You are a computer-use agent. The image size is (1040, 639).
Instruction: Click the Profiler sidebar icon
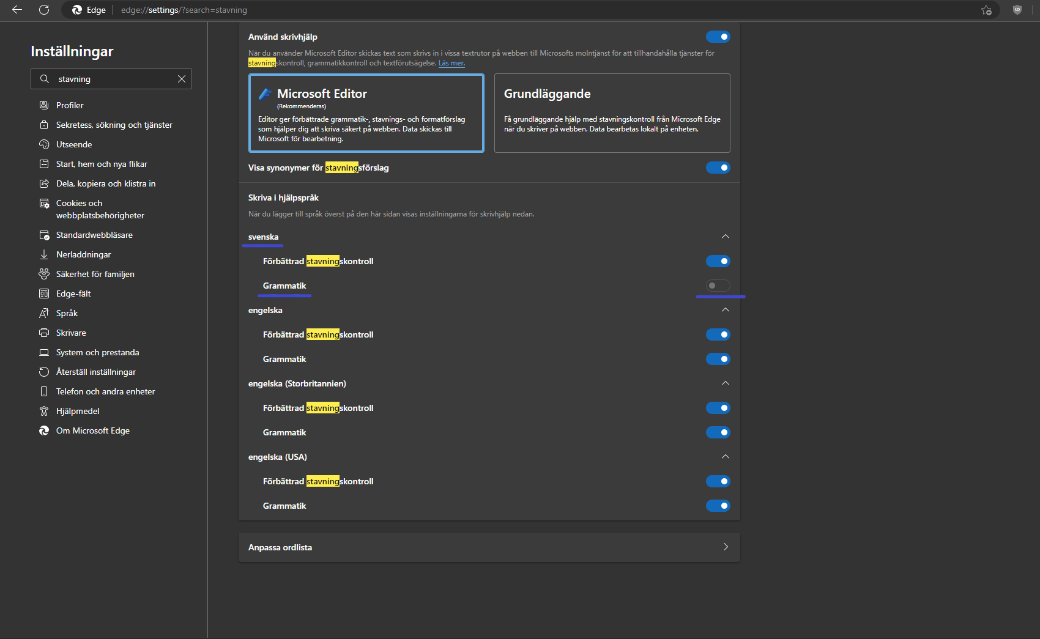(x=44, y=105)
